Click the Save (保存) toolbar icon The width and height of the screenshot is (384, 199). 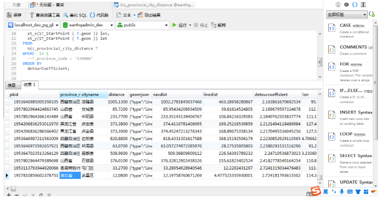point(14,15)
